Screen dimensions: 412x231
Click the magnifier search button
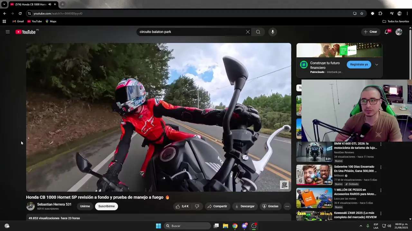(x=258, y=32)
